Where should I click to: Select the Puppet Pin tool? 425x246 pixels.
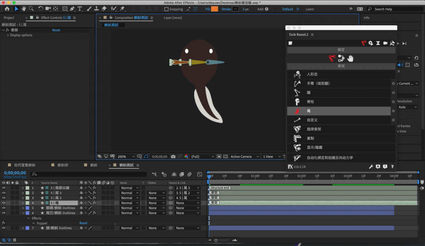click(122, 9)
